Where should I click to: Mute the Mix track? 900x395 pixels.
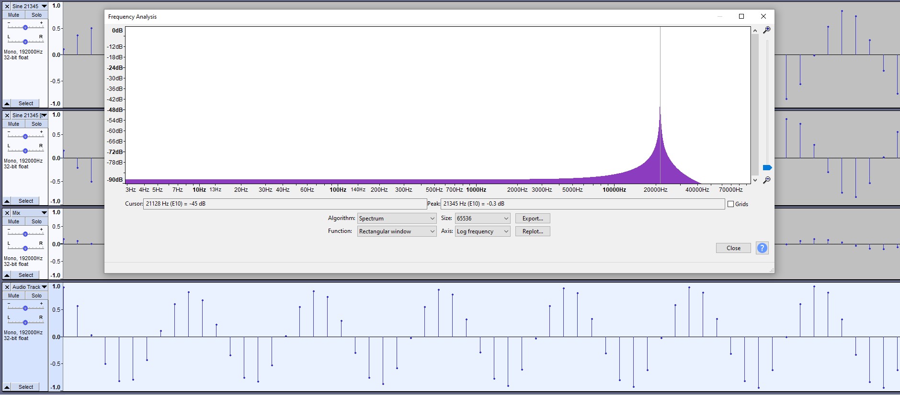(14, 221)
